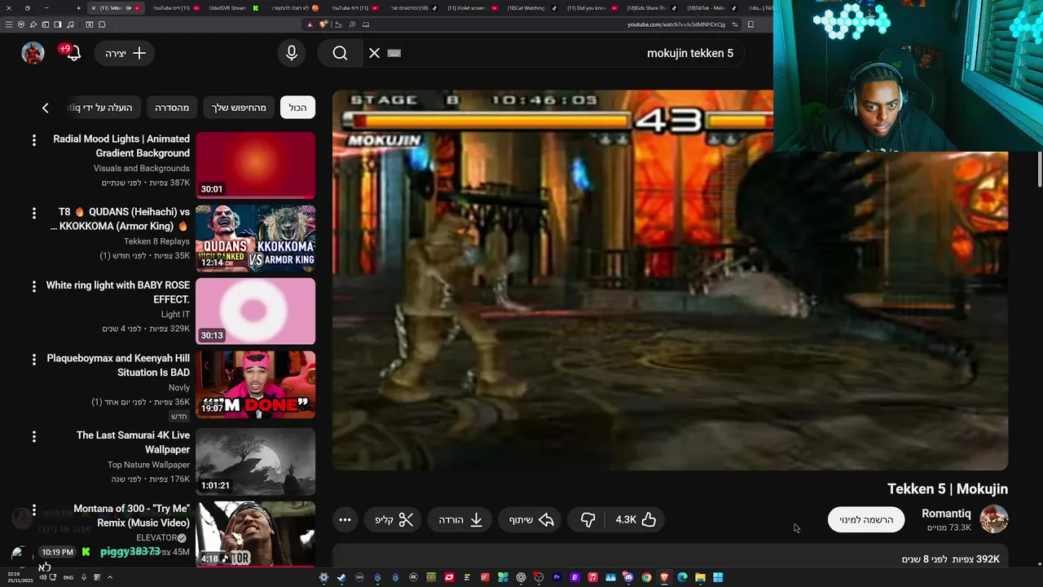The image size is (1043, 587).
Task: Click 'Tekken 8 Replays' channel name
Action: [156, 241]
